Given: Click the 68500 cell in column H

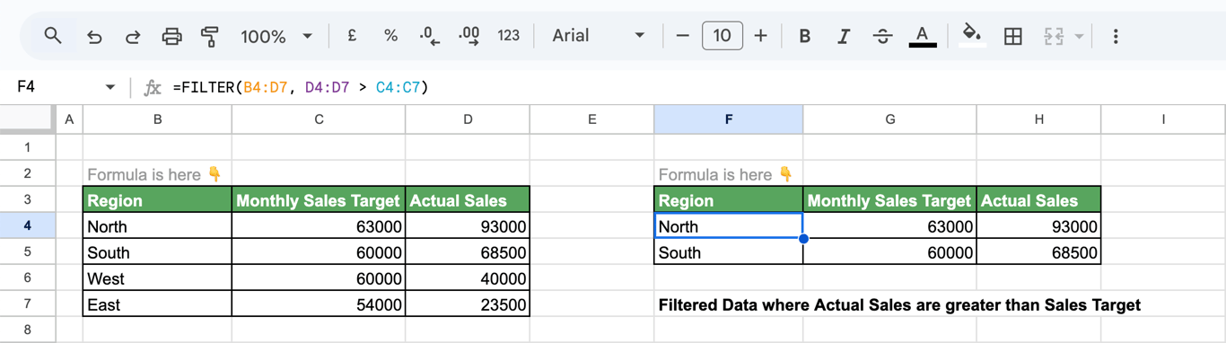Looking at the screenshot, I should [x=1038, y=252].
